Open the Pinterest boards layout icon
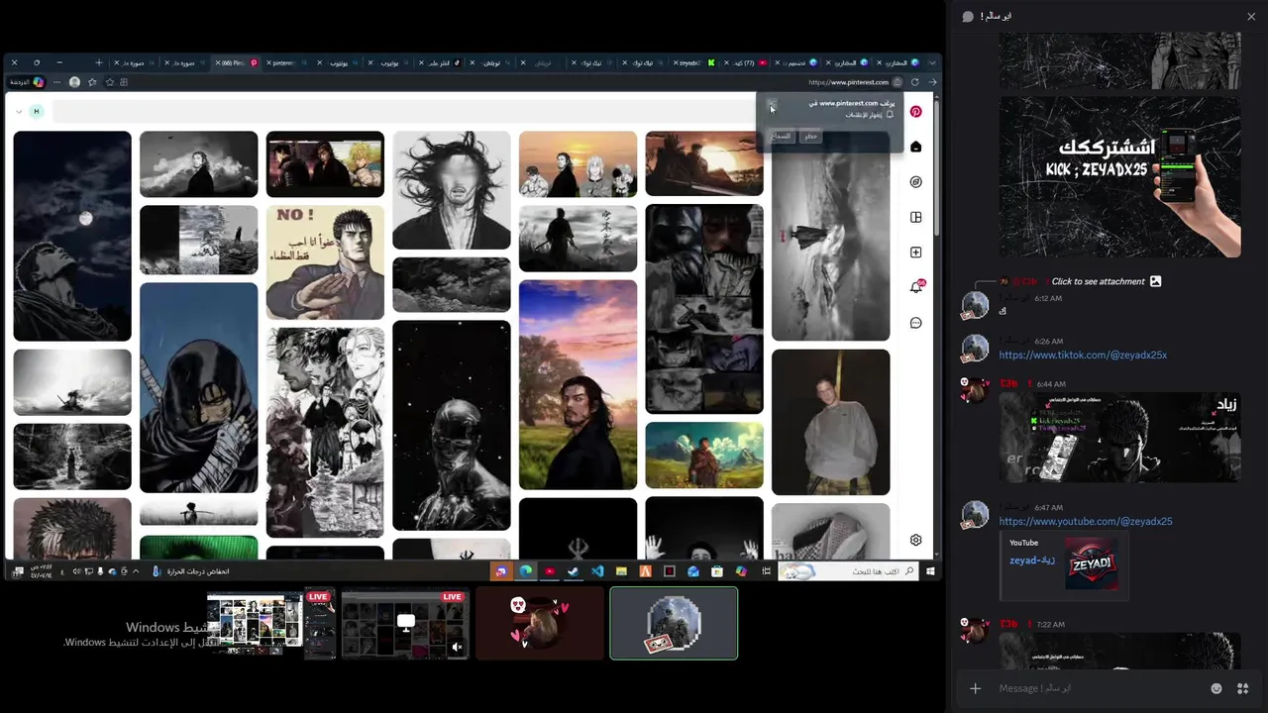 (916, 217)
